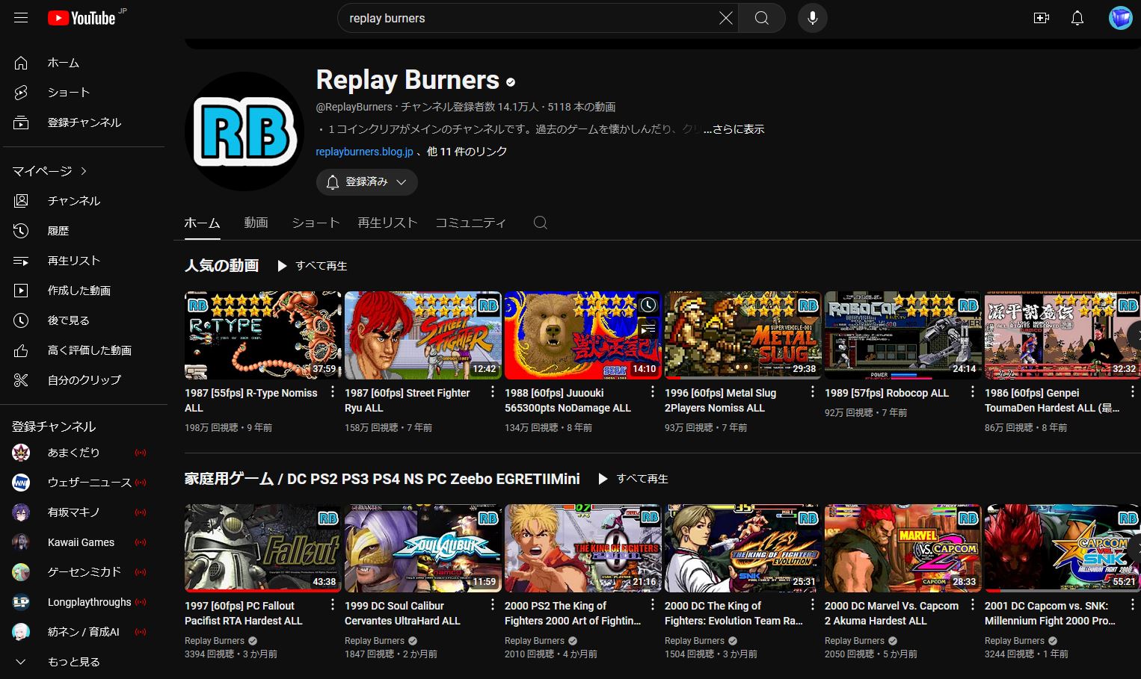Image resolution: width=1141 pixels, height=679 pixels.
Task: Open more options for Street Fighter video
Action: [x=493, y=392]
